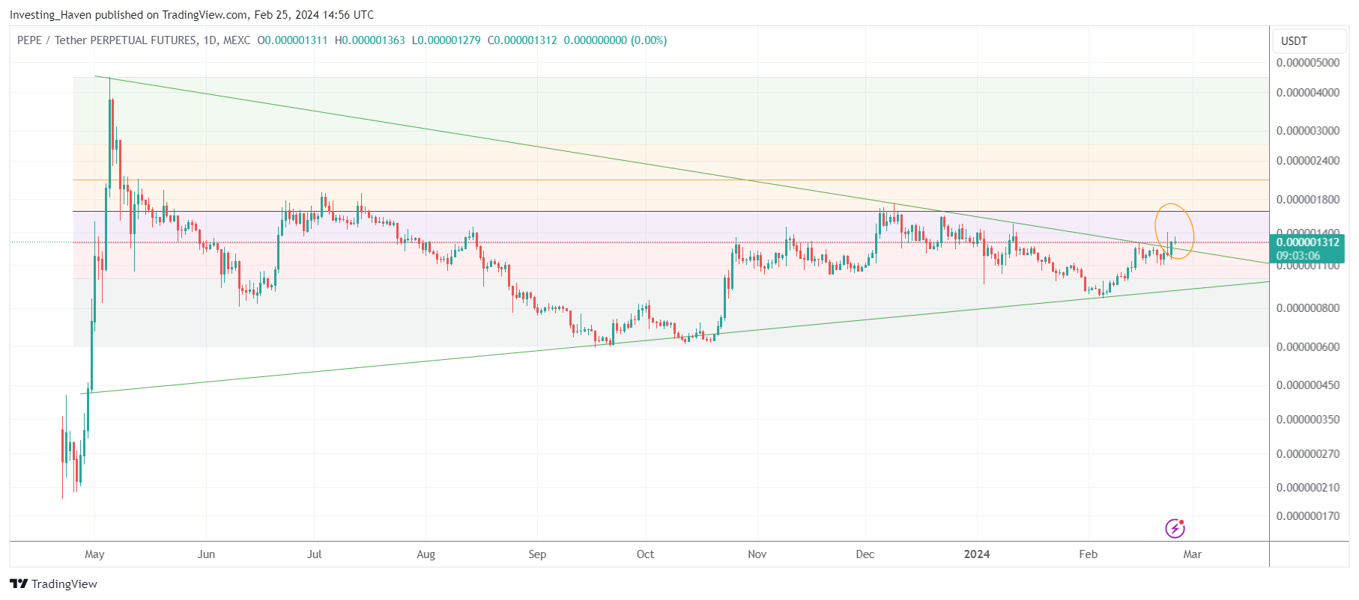Viewport: 1359px width, 600px height.
Task: Click the purple lightning bolt event icon
Action: click(x=1175, y=528)
